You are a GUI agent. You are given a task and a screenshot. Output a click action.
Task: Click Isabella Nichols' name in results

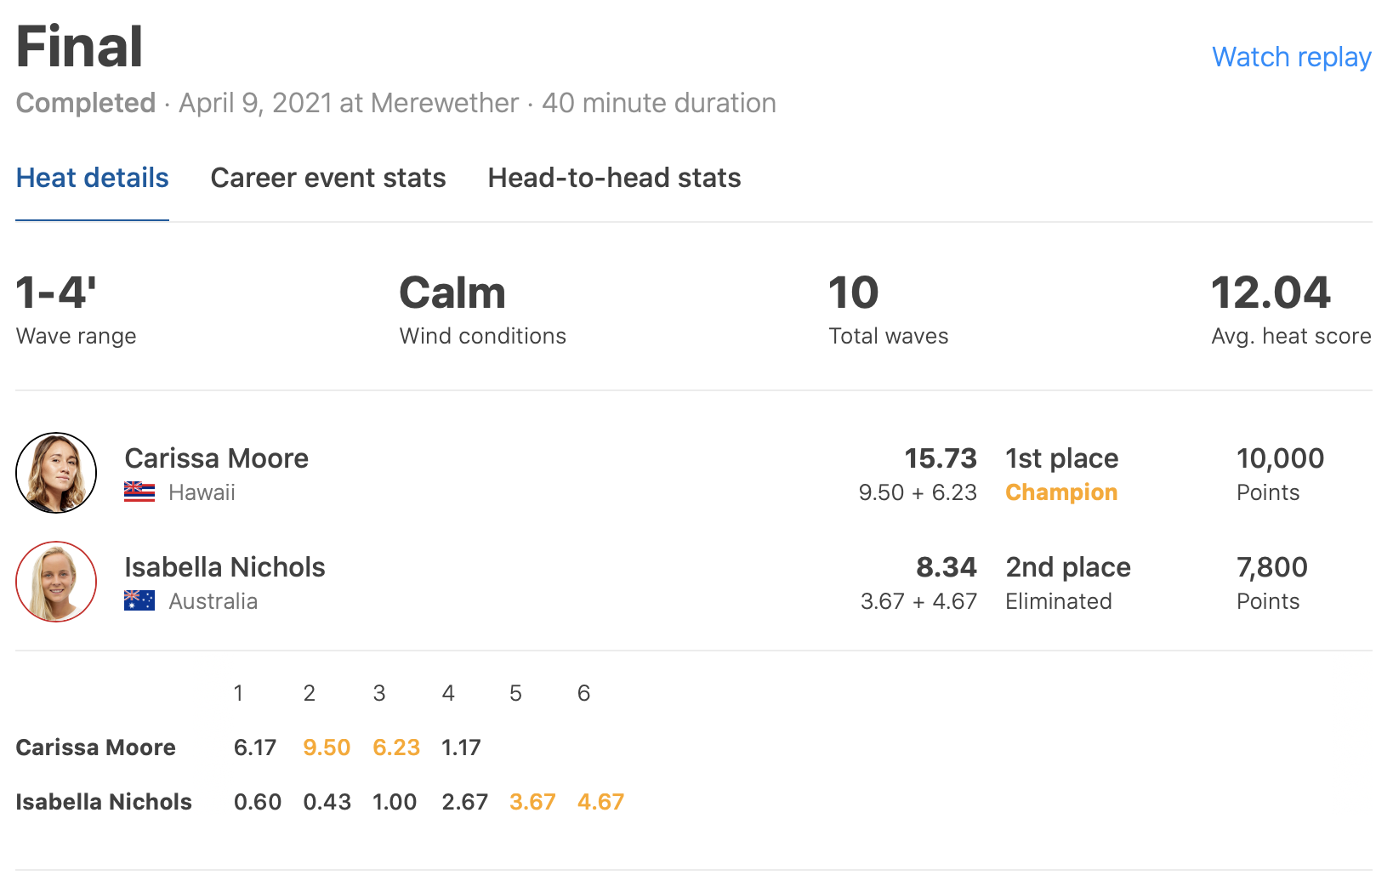[x=225, y=567]
